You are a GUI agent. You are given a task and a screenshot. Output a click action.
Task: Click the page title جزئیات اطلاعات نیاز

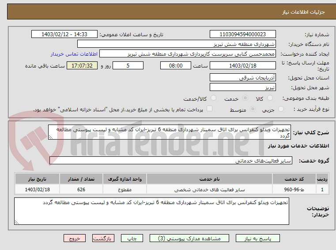tap(303, 12)
